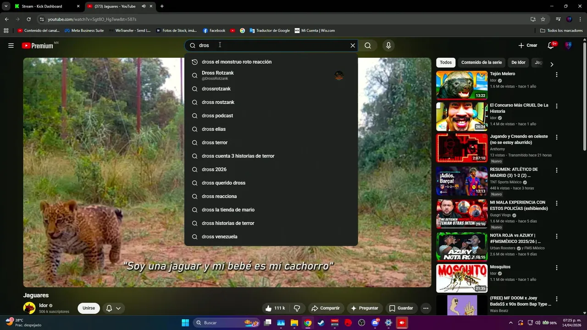The width and height of the screenshot is (587, 330).
Task: Click the Compartir share button
Action: (x=326, y=308)
